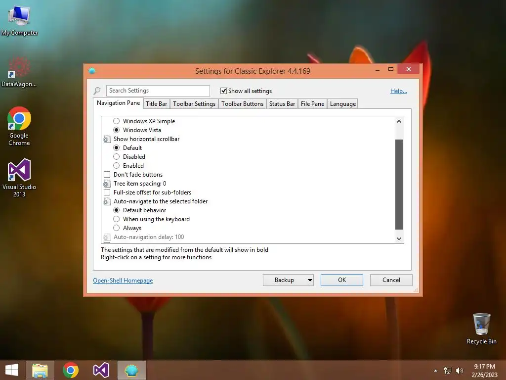Open the network tray icon
Viewport: 506px width, 380px height.
(x=448, y=371)
